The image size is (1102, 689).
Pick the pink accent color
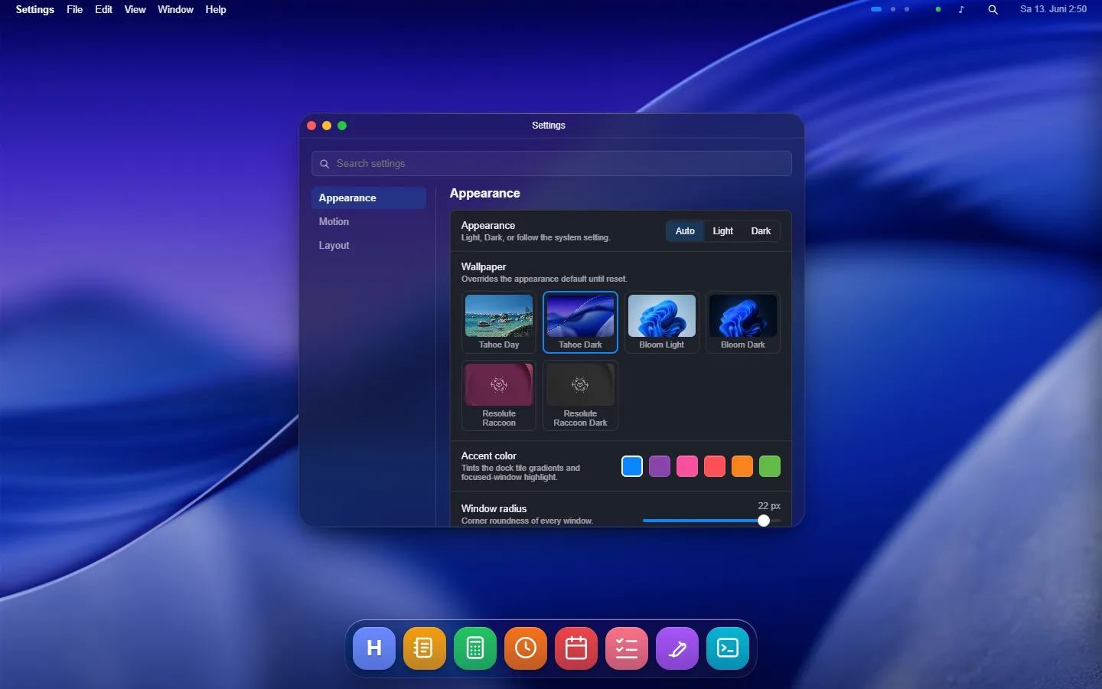pyautogui.click(x=687, y=466)
